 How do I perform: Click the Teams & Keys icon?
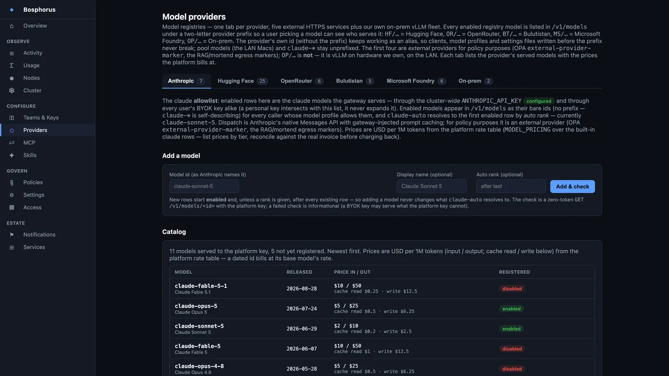tap(11, 117)
